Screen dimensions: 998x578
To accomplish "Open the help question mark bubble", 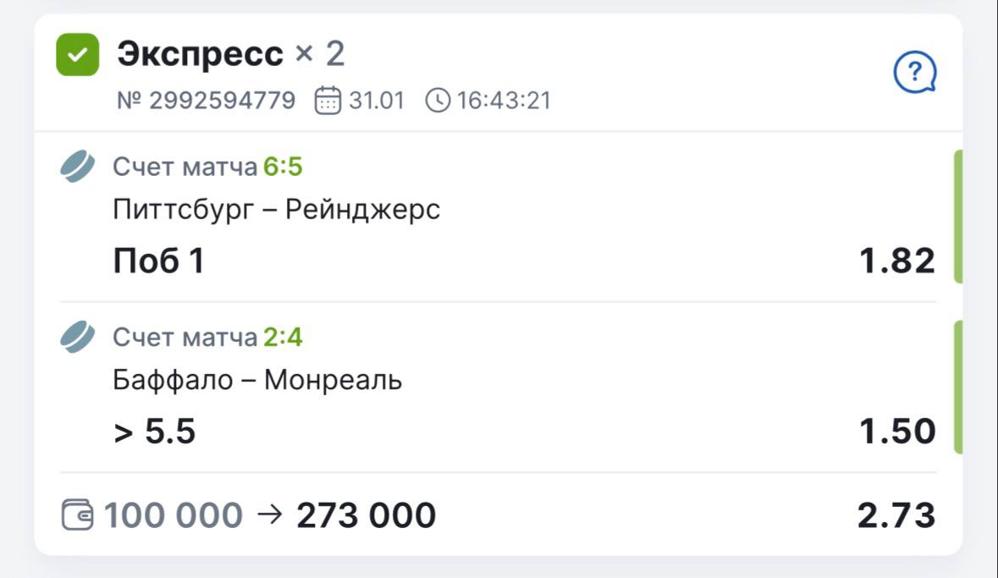I will (915, 73).
